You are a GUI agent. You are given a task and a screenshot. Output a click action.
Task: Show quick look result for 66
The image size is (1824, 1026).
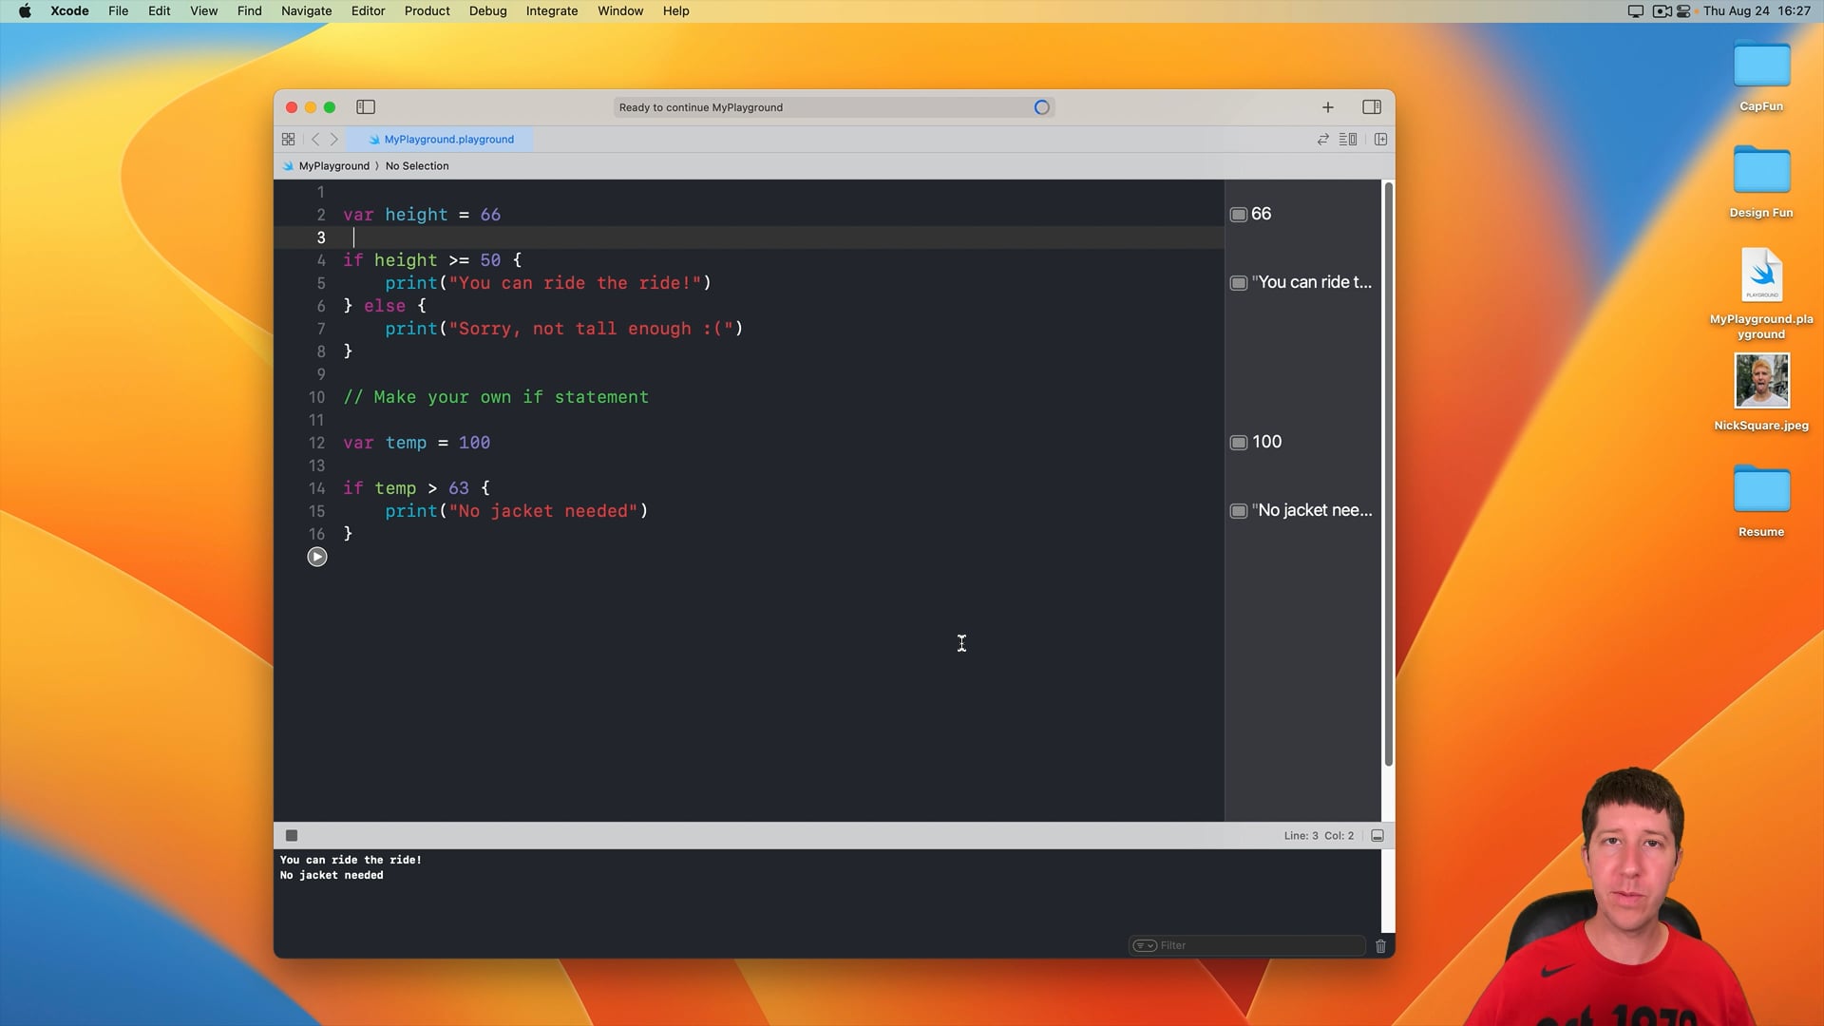[x=1239, y=215]
